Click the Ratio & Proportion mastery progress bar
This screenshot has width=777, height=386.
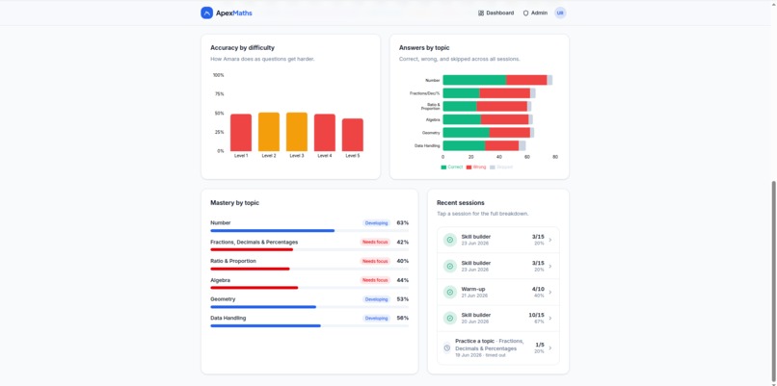[309, 269]
